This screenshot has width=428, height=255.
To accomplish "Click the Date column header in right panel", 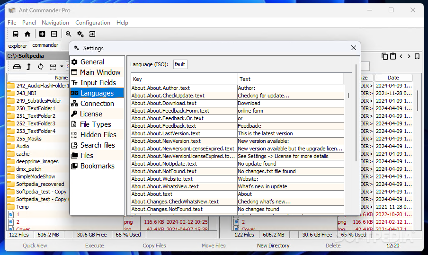I will [393, 78].
